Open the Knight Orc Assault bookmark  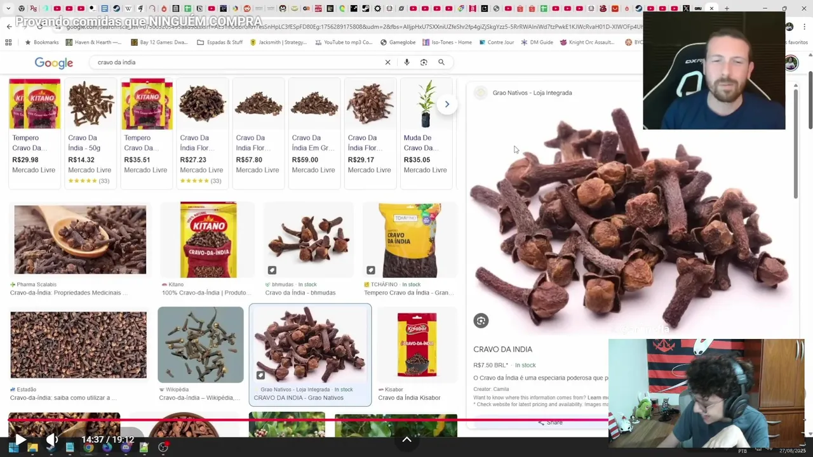(587, 43)
